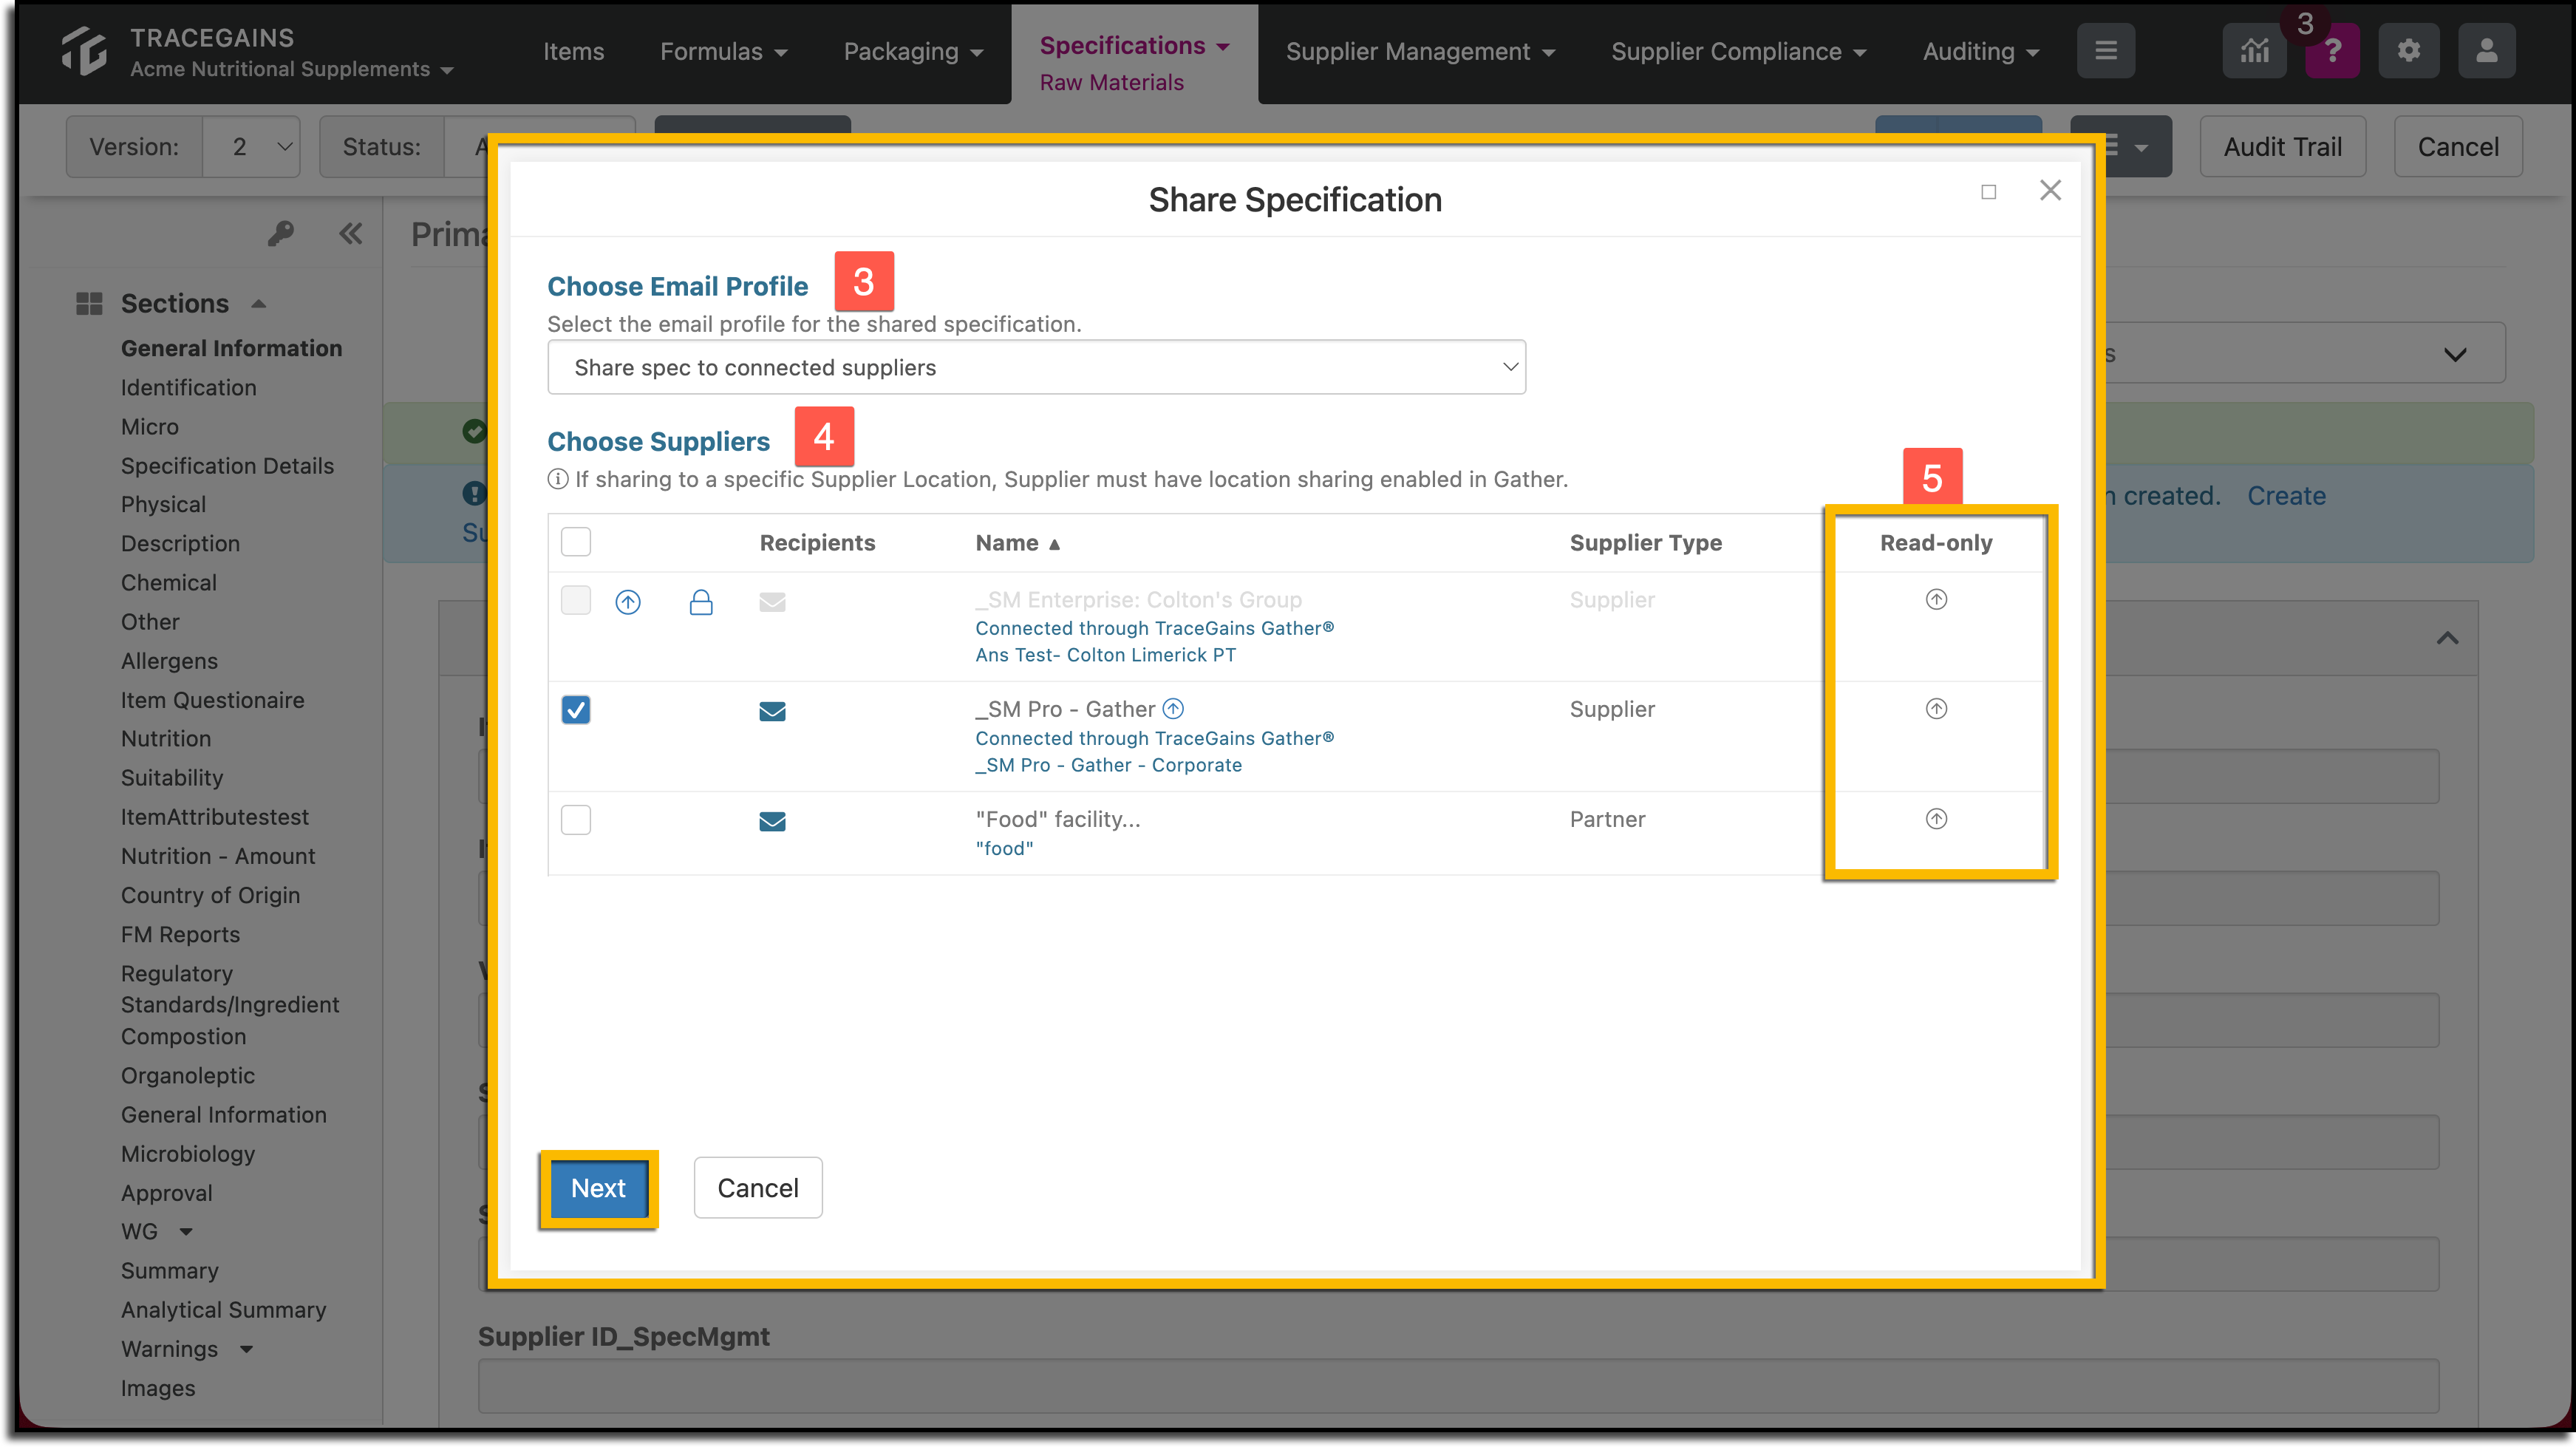The image size is (2576, 1447).
Task: Open the settings gear icon
Action: (2409, 51)
